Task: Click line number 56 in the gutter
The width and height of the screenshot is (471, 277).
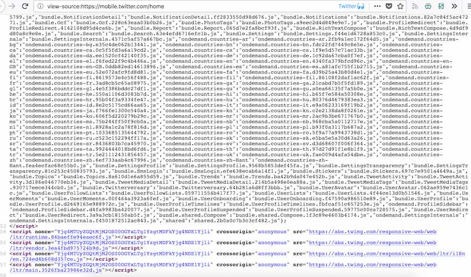Action: tap(3, 254)
